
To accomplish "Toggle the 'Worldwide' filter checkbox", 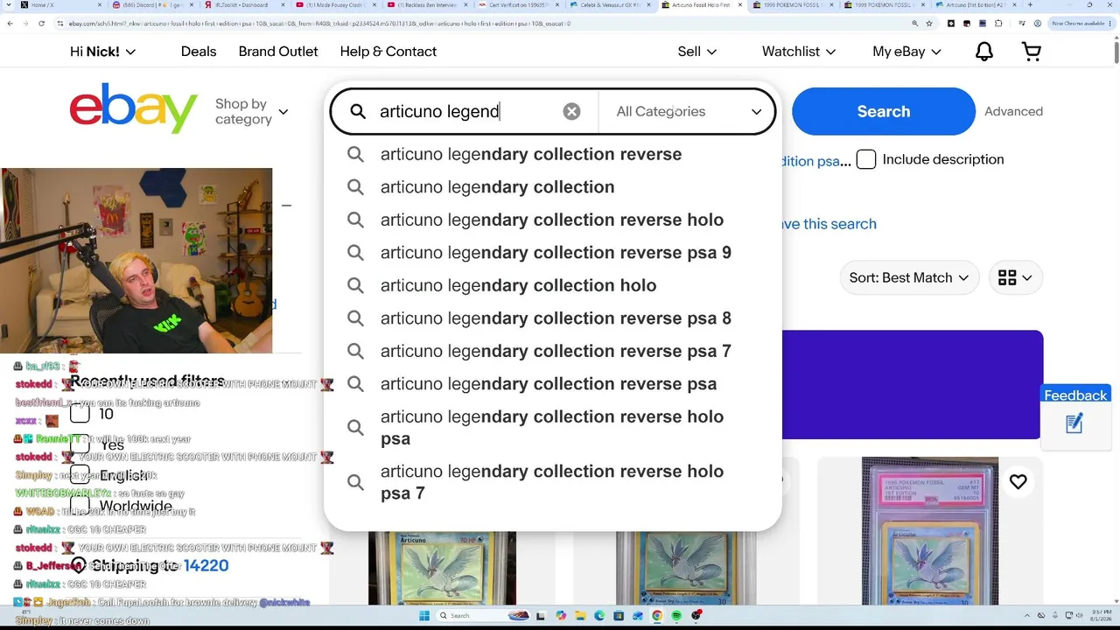I will 80,506.
